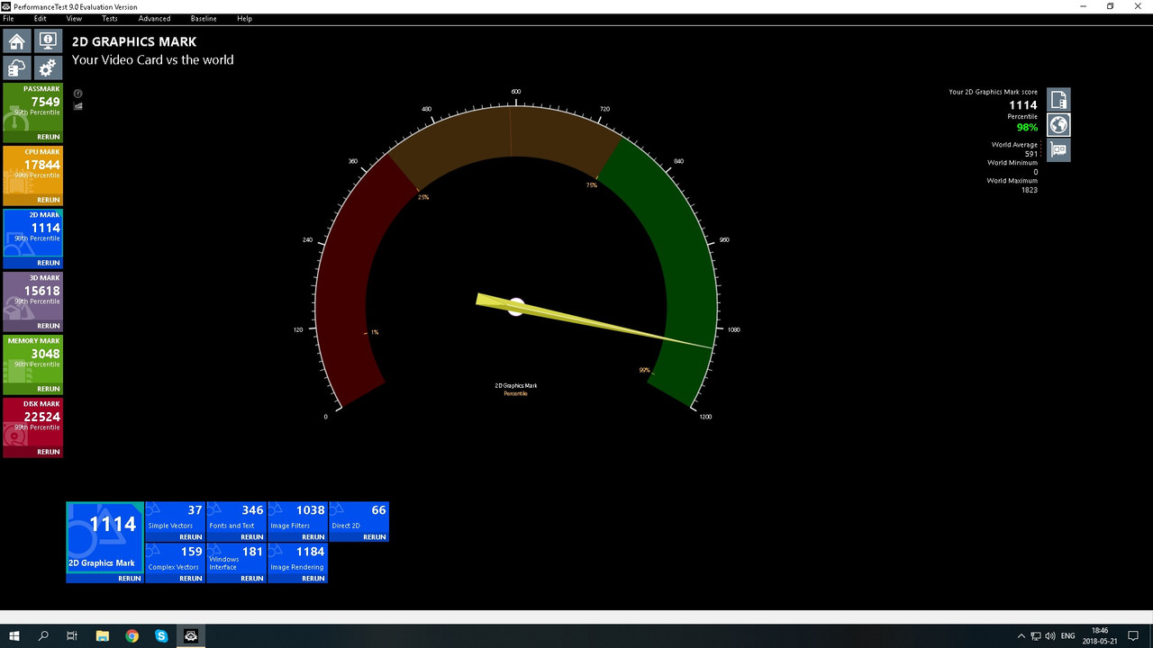Select the Fonts and Text 346 tile
The height and width of the screenshot is (648, 1153).
pyautogui.click(x=237, y=521)
